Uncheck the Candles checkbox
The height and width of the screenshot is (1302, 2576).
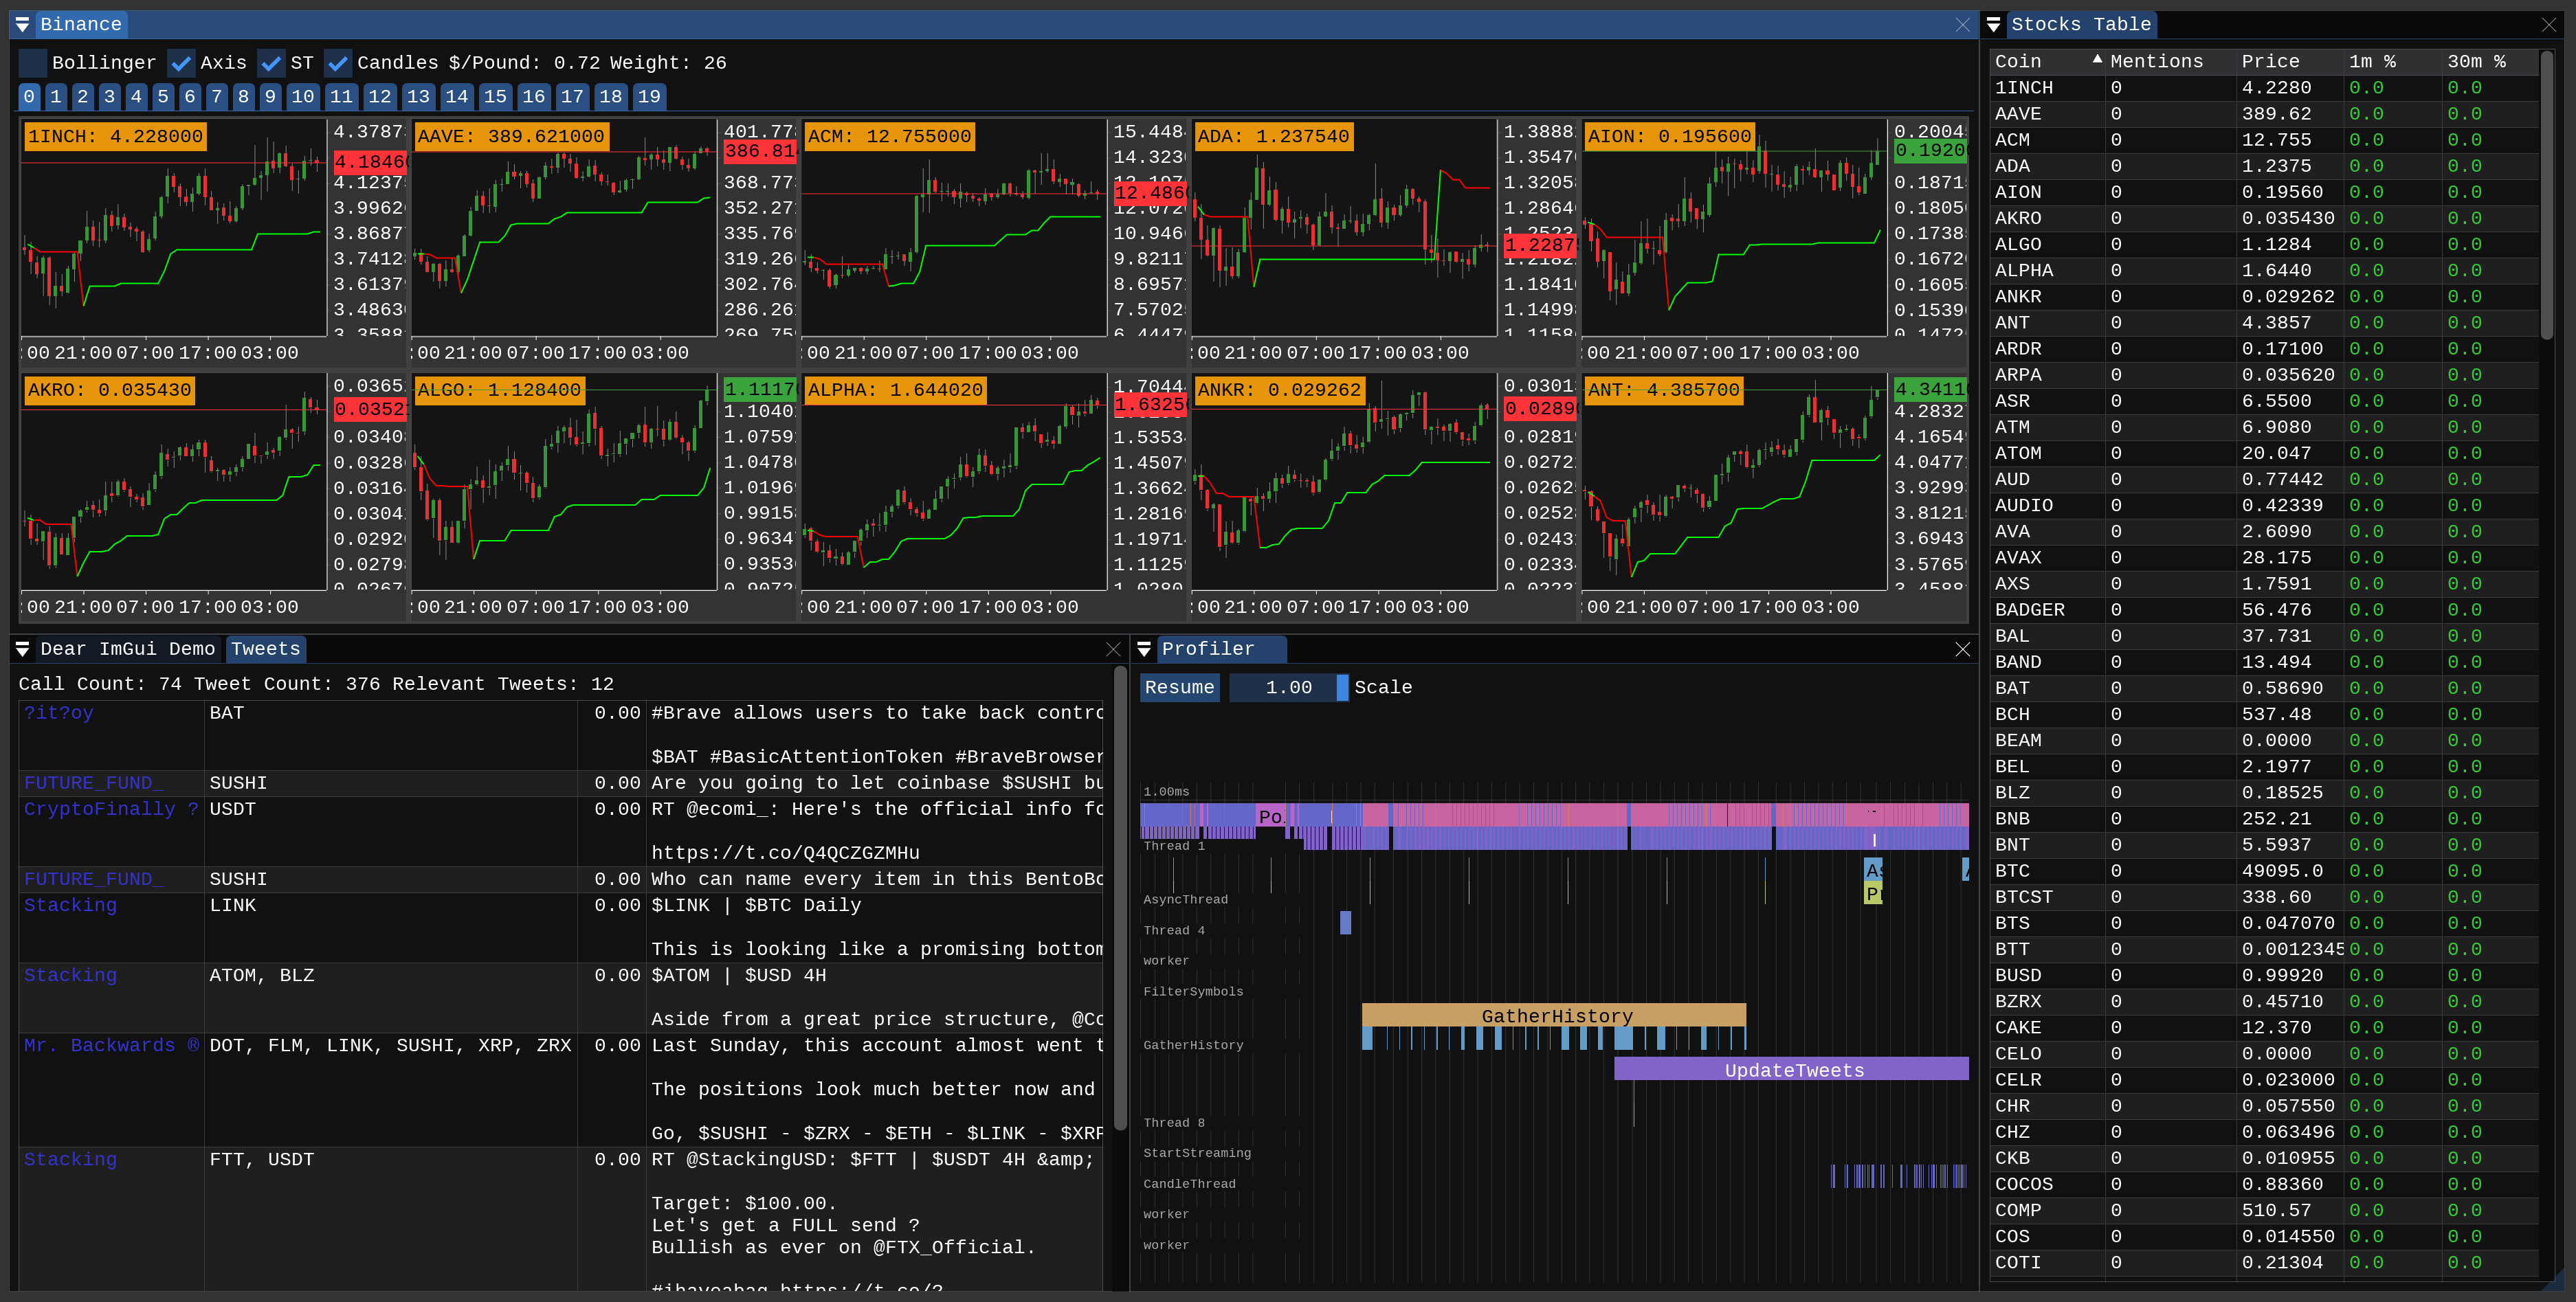[x=338, y=63]
